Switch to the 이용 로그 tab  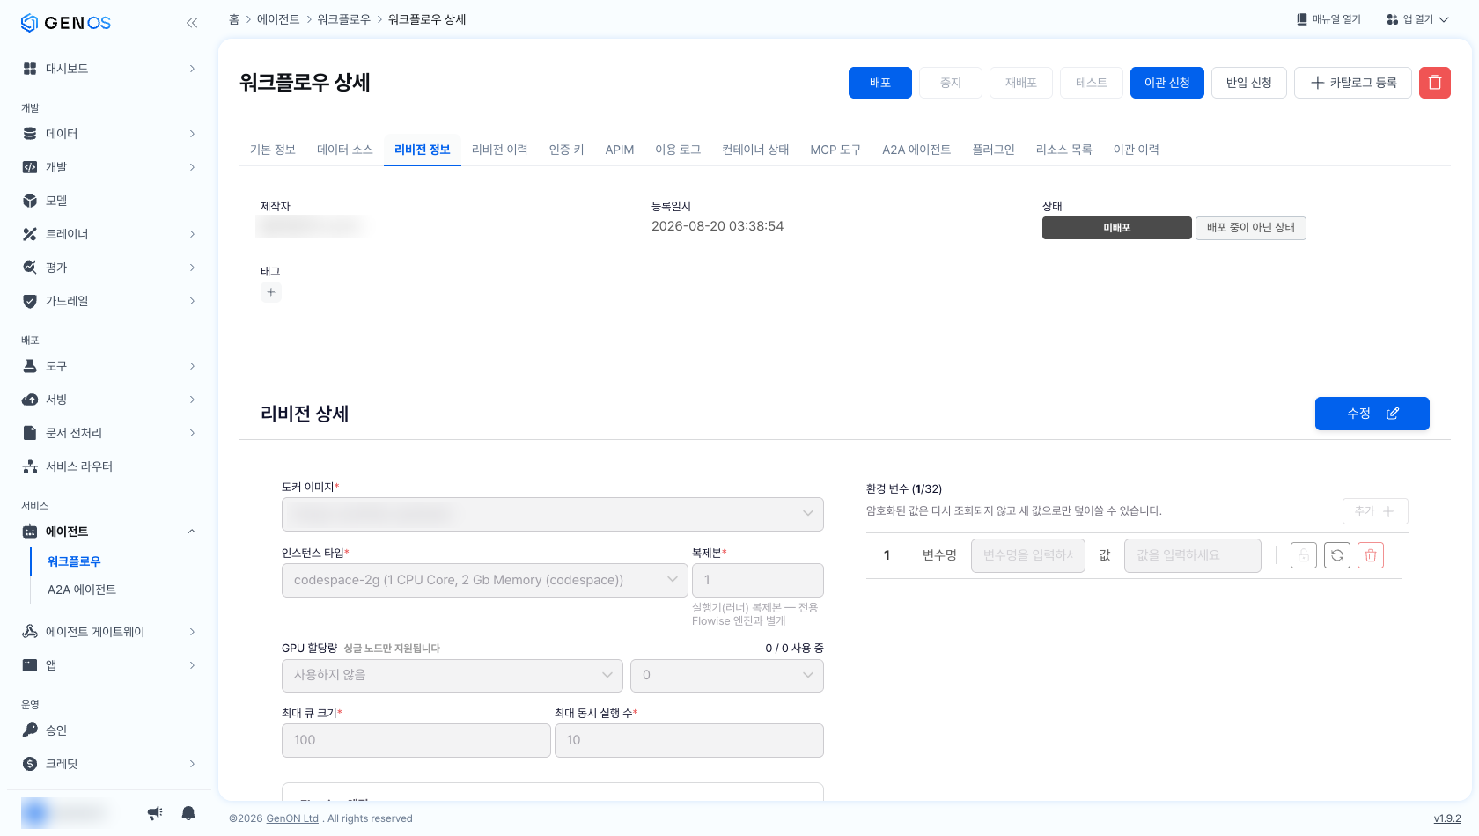(x=678, y=150)
